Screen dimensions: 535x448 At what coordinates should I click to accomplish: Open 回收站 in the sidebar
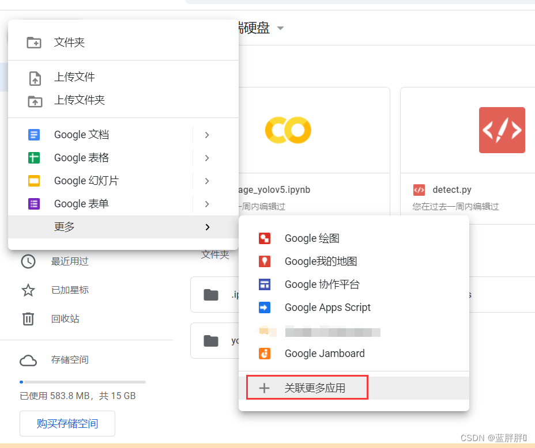[65, 319]
